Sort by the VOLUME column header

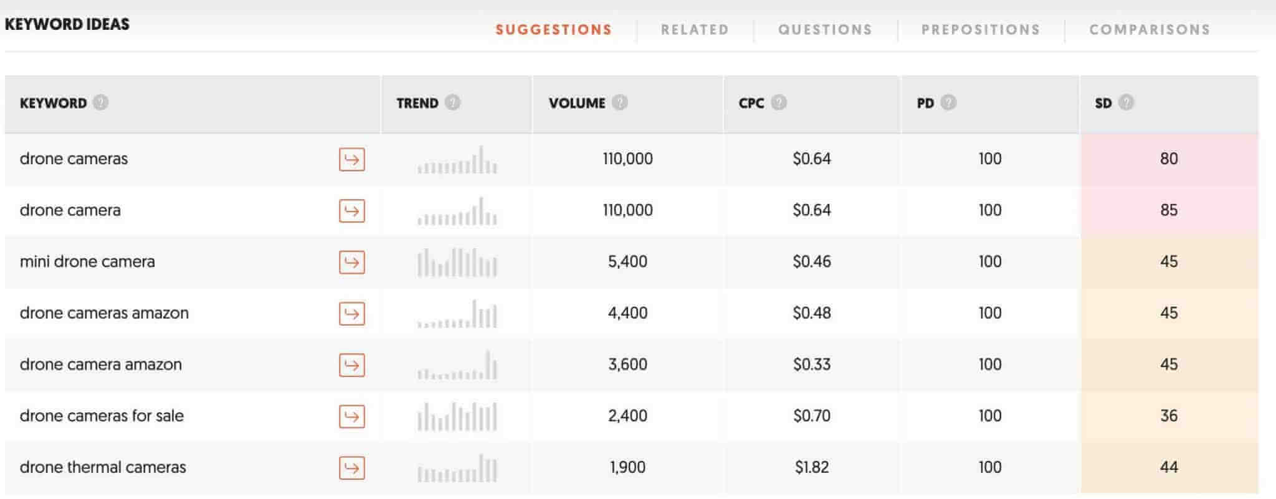point(577,103)
